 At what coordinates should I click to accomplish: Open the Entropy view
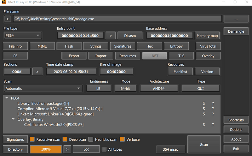(x=176, y=46)
